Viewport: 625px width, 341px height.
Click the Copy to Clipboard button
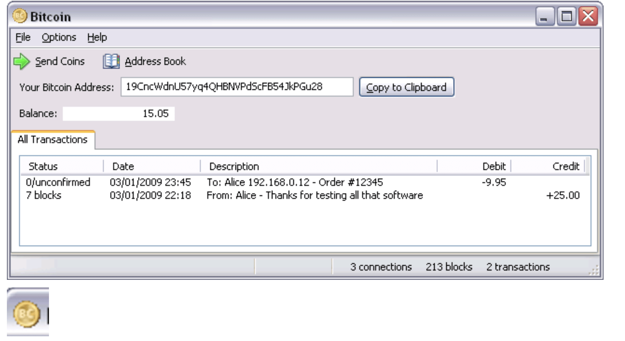point(407,87)
